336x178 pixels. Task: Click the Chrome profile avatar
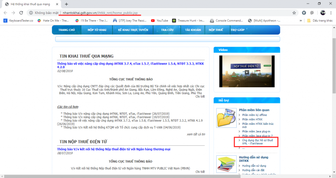tap(323, 13)
